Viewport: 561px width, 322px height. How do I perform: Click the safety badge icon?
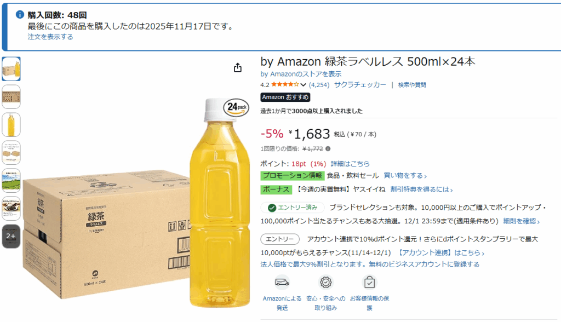pos(326,282)
